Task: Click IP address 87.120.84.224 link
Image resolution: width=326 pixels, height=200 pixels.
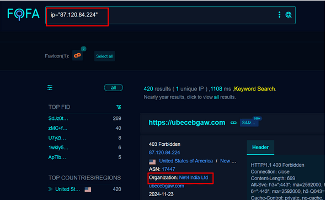Action: pyautogui.click(x=164, y=152)
